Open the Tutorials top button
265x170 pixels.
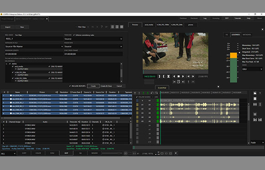(x=238, y=18)
